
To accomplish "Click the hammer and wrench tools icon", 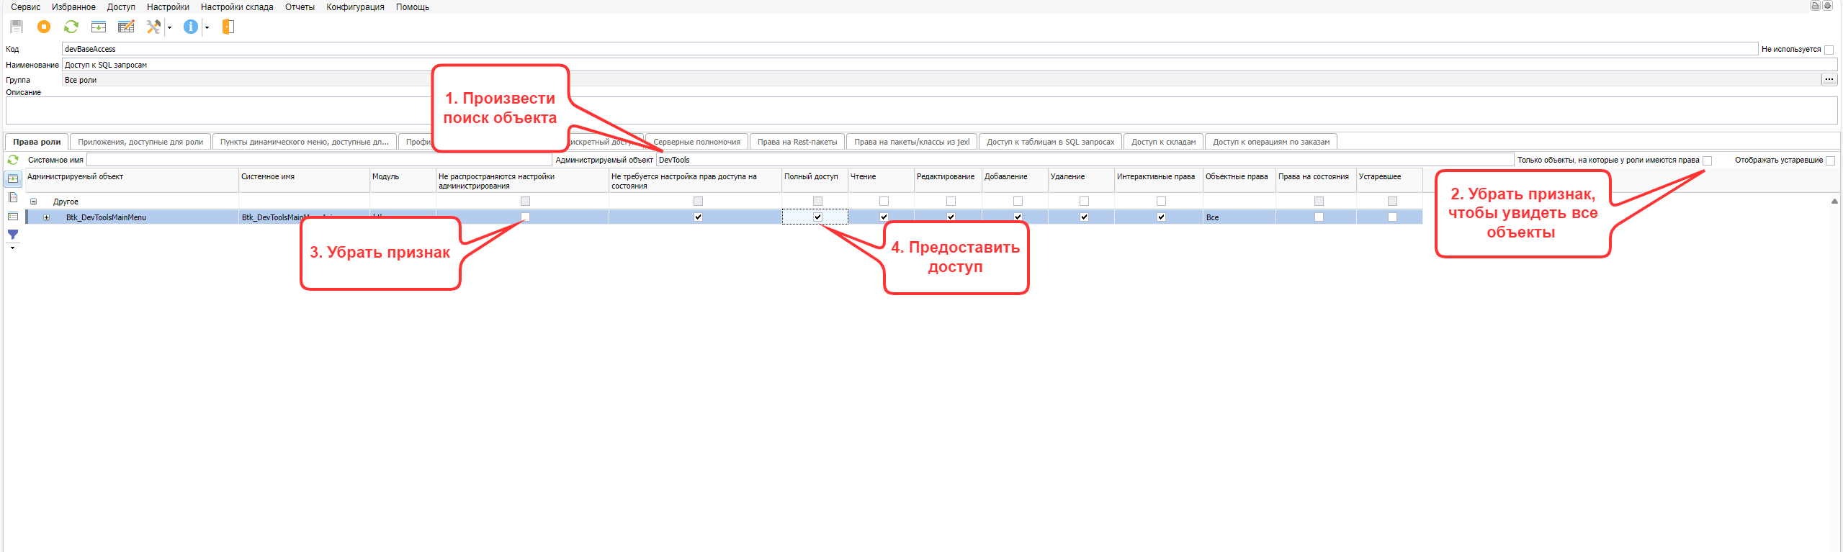I will point(153,27).
